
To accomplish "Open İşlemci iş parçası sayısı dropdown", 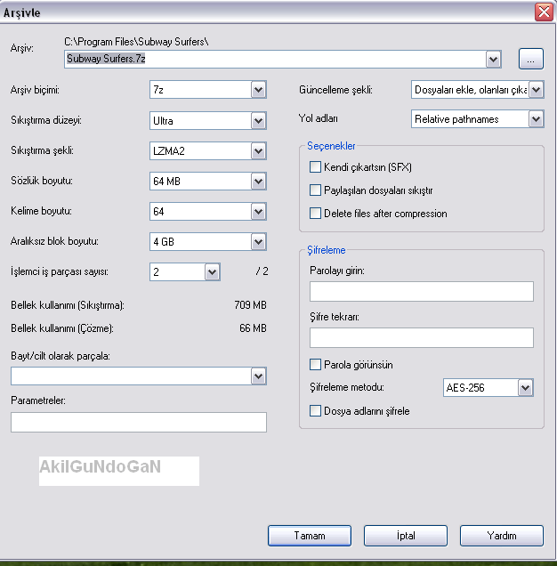I will point(212,272).
